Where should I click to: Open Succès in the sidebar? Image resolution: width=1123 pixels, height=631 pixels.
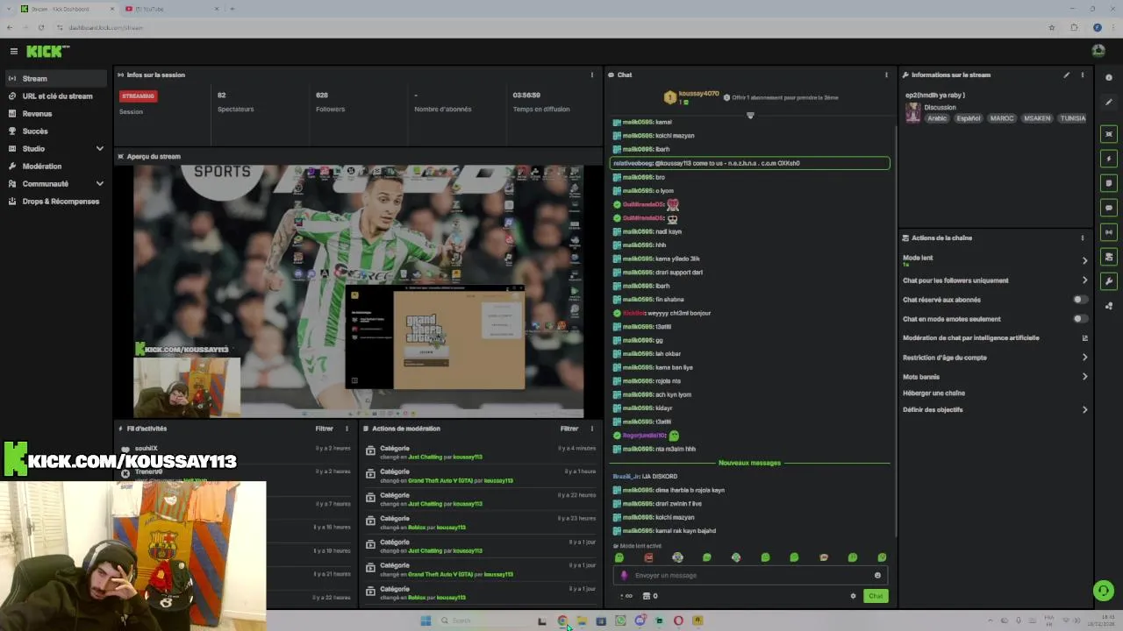pos(56,131)
